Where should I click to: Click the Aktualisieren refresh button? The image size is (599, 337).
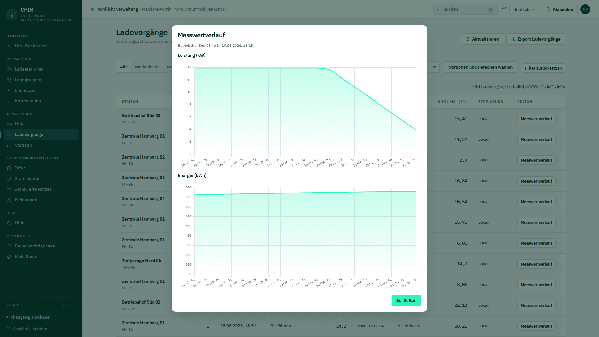point(482,39)
